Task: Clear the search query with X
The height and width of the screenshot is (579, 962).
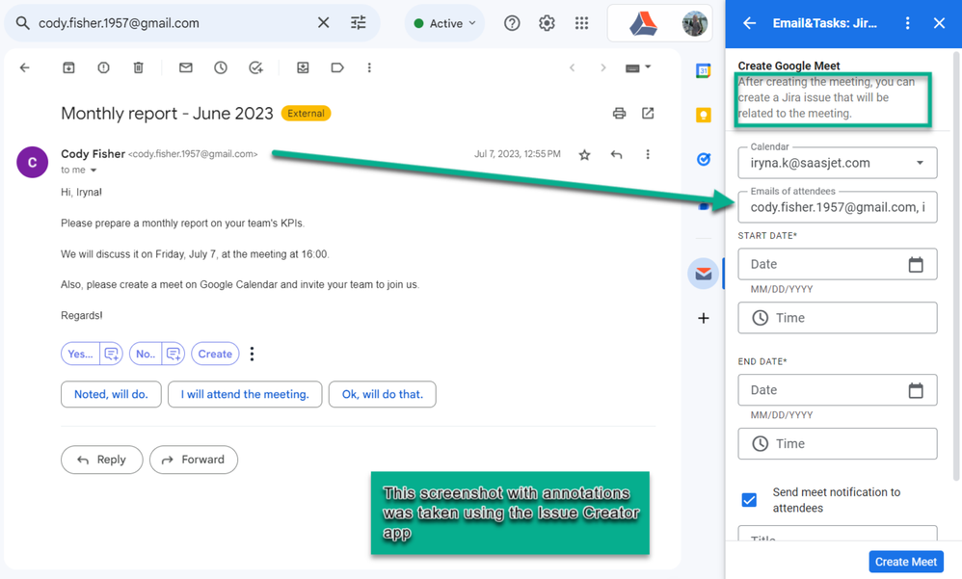Action: 323,23
